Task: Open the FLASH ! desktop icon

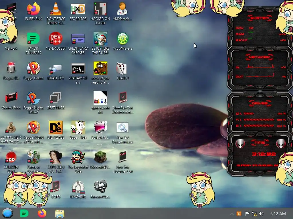Action: [122, 68]
